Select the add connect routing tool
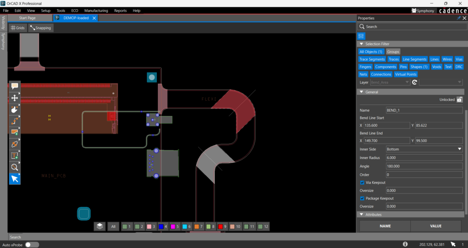The height and width of the screenshot is (248, 468). pyautogui.click(x=15, y=121)
